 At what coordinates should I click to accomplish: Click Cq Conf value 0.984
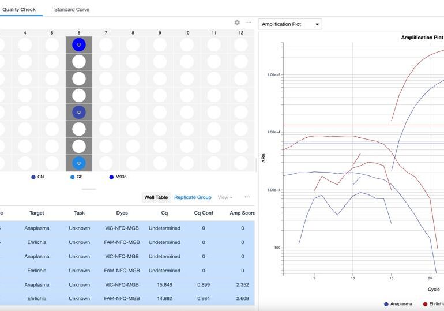[x=204, y=298]
